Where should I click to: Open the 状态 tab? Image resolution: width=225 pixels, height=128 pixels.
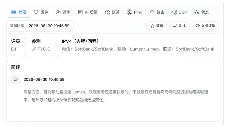click(x=202, y=12)
